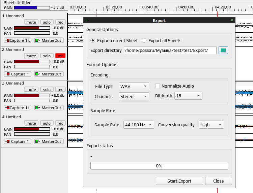Screen dimensions: 253x193
Task: Click track 1 Capture 1 L input icon
Action: (7, 40)
